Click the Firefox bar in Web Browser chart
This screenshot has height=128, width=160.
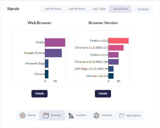tap(55, 42)
